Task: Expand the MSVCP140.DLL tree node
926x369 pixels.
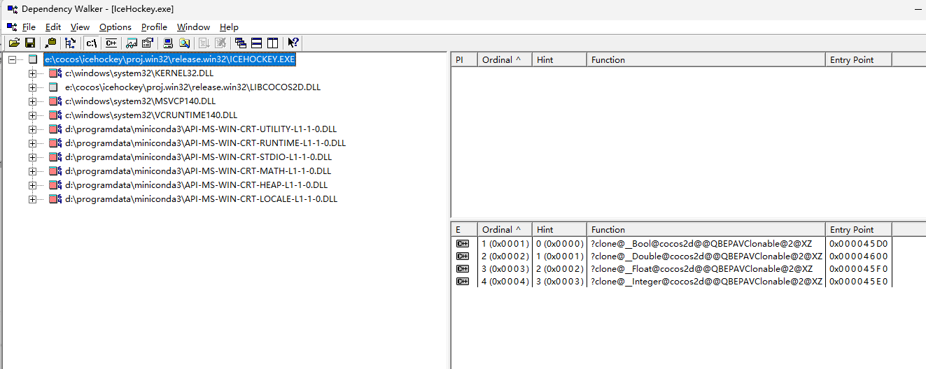Action: (32, 101)
